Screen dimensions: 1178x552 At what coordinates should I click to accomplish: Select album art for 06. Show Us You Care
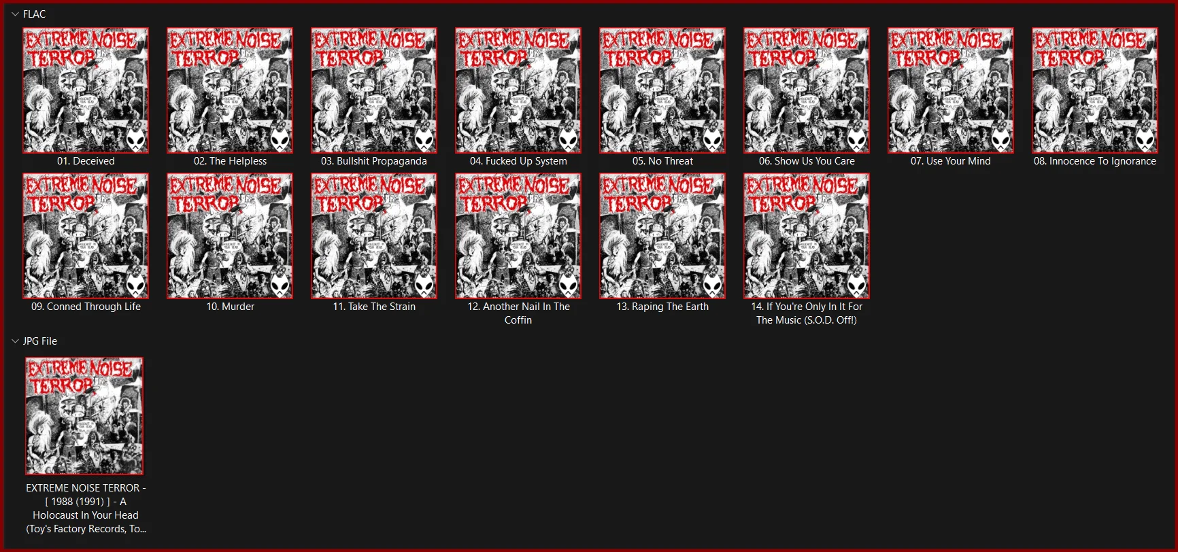[807, 90]
